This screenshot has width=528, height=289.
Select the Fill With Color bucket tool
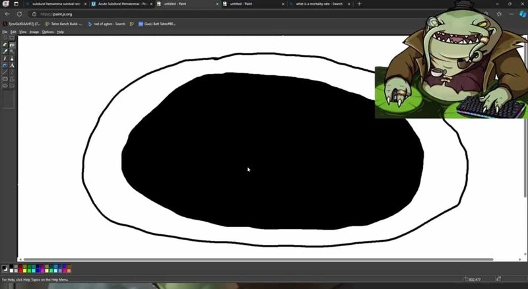pyautogui.click(x=12, y=44)
